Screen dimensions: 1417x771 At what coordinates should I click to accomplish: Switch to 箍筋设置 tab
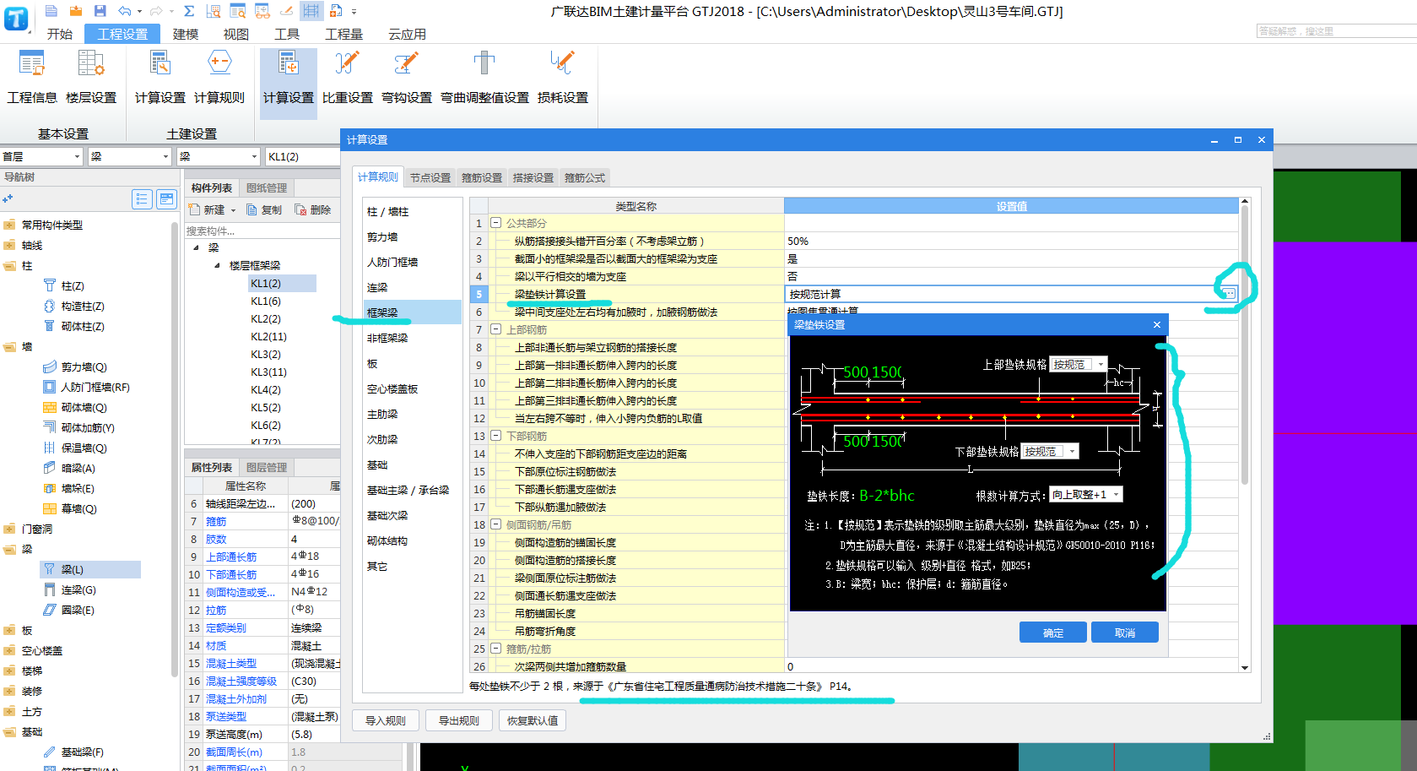482,177
